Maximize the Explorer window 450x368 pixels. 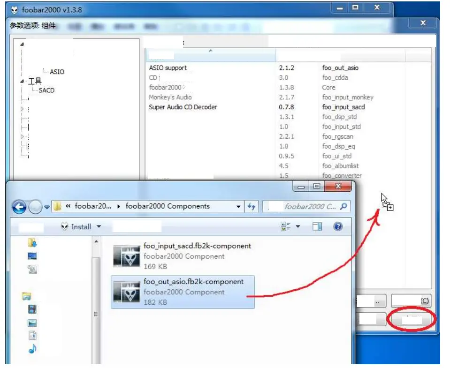(x=317, y=186)
